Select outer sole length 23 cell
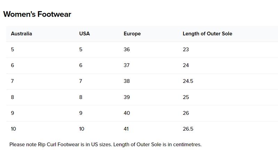This screenshot has width=278, height=165. click(186, 49)
